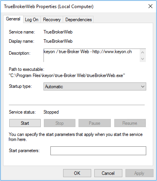Click the Start service button
Viewport: 157px width, 181px height.
pyautogui.click(x=25, y=123)
